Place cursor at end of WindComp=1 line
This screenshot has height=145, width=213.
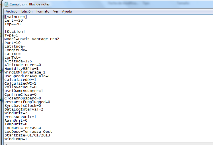point(27,139)
